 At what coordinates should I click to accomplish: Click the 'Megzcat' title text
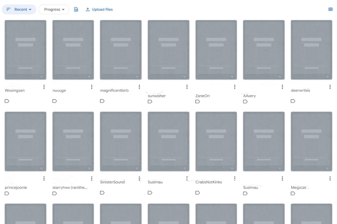(x=299, y=188)
